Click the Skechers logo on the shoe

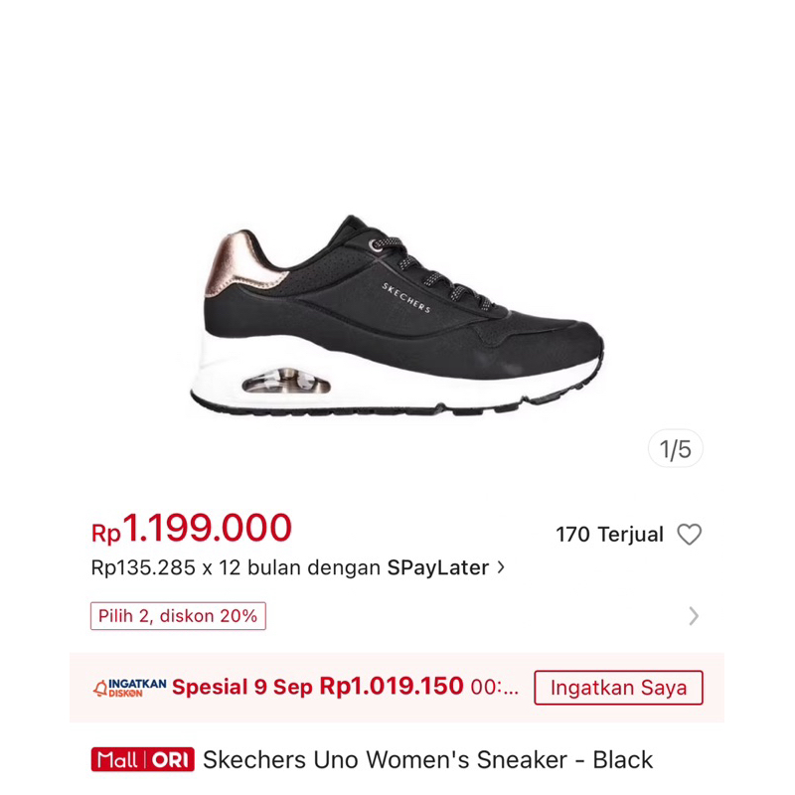pos(406,297)
